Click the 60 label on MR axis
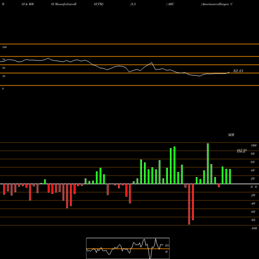This screenshot has height=259, width=259. pos(253,162)
